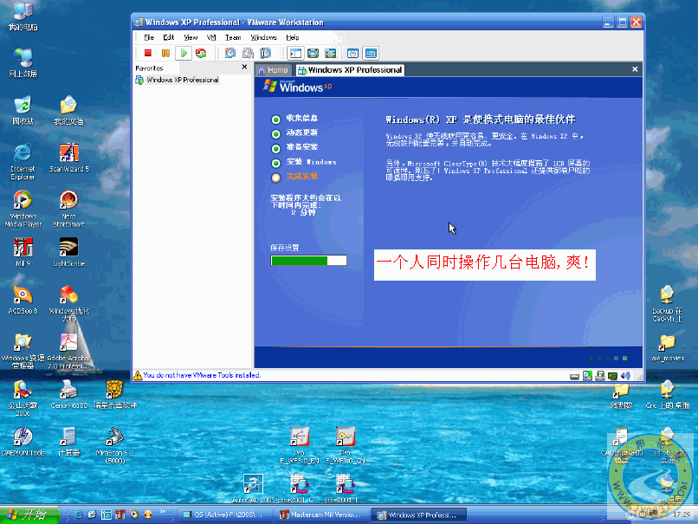Expand the Quick Launch overflow chevron
Screen dimensions: 698x524
tap(162, 512)
